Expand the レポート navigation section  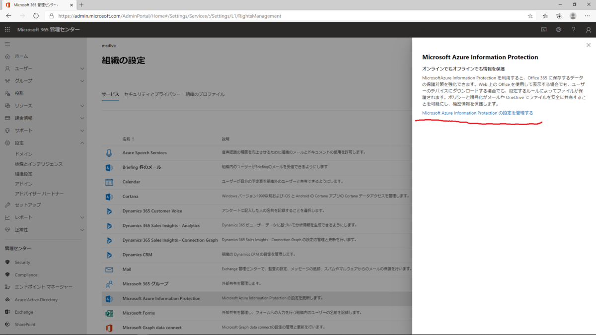82,217
